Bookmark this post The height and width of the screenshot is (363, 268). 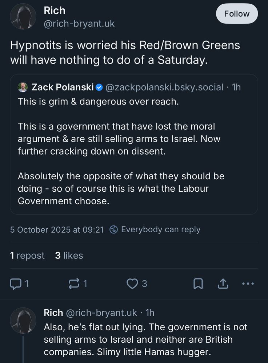(198, 284)
